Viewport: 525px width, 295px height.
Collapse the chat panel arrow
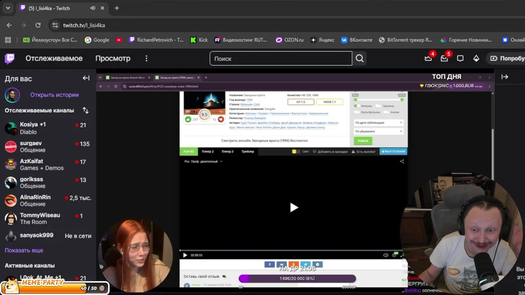[505, 77]
